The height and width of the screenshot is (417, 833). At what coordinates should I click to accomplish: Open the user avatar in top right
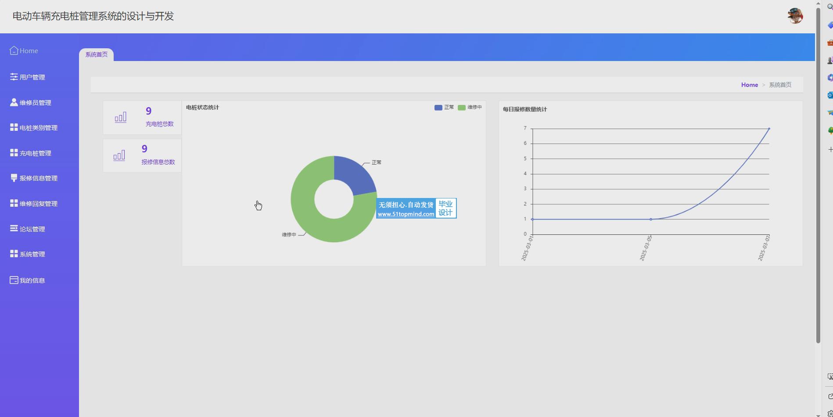795,16
